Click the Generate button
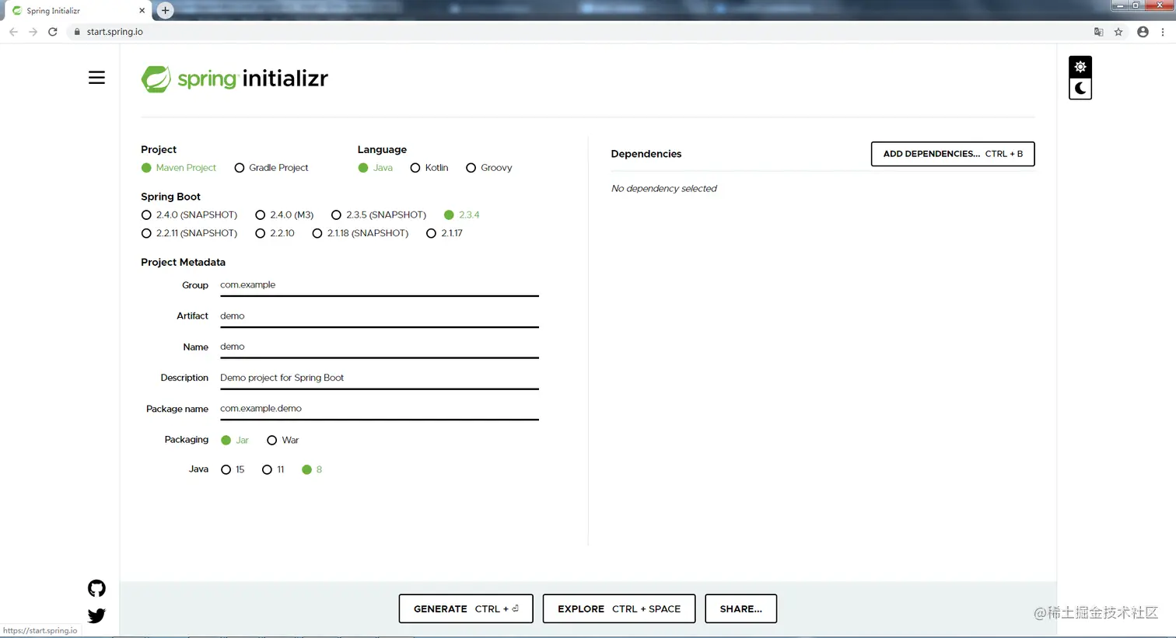Screen dimensions: 1176x638 [x=466, y=609]
